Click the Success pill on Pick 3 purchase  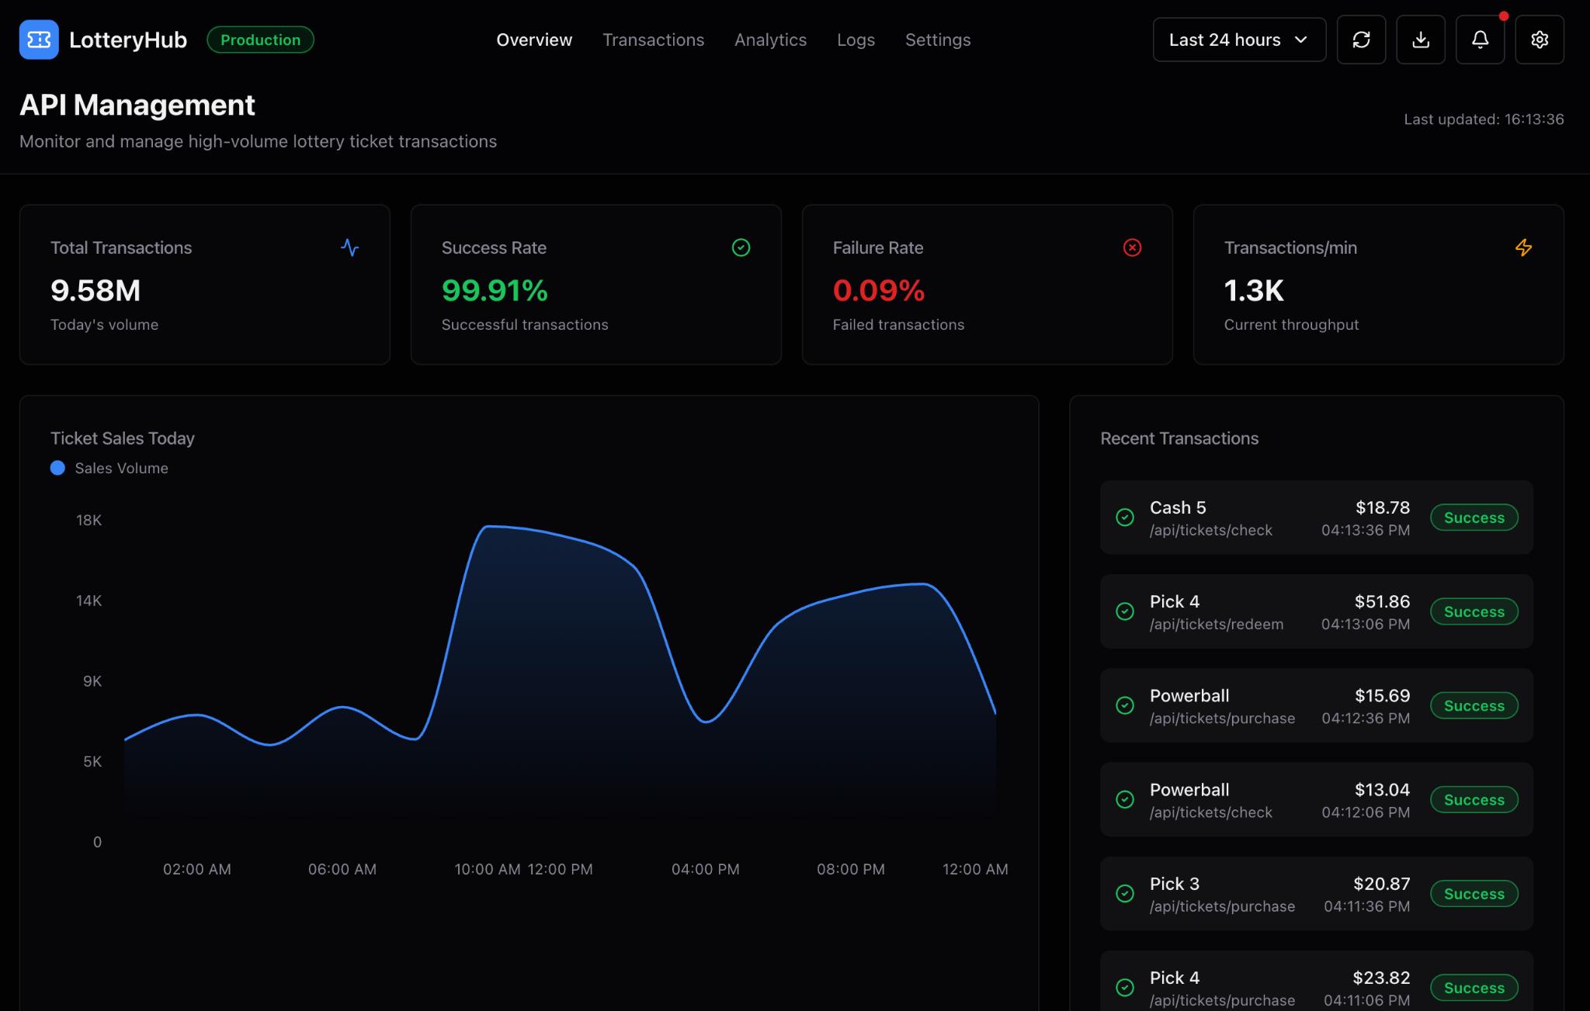tap(1474, 894)
